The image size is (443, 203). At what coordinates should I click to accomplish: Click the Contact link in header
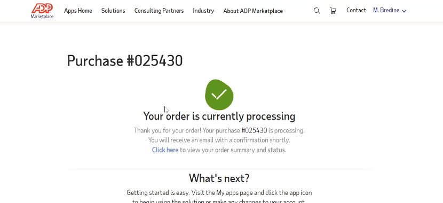click(x=356, y=10)
